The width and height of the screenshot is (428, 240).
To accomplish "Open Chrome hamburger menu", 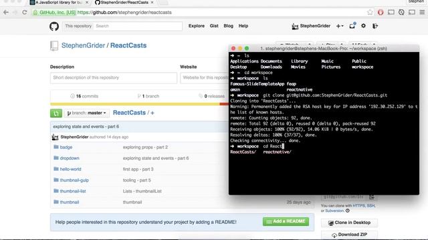I will pyautogui.click(x=422, y=12).
